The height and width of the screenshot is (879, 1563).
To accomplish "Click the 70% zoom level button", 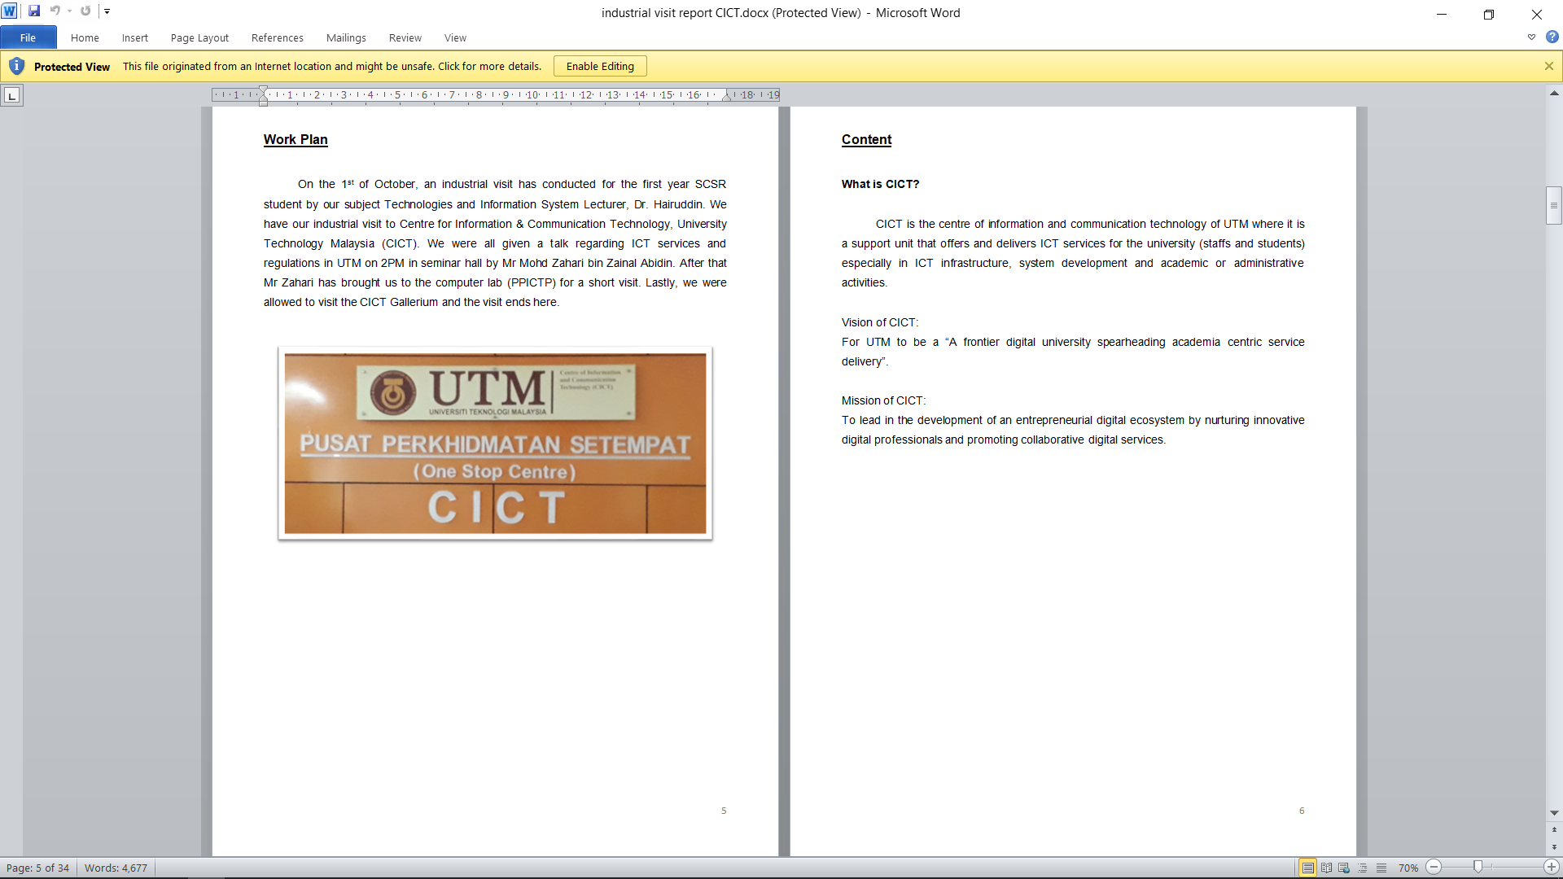I will (x=1408, y=868).
